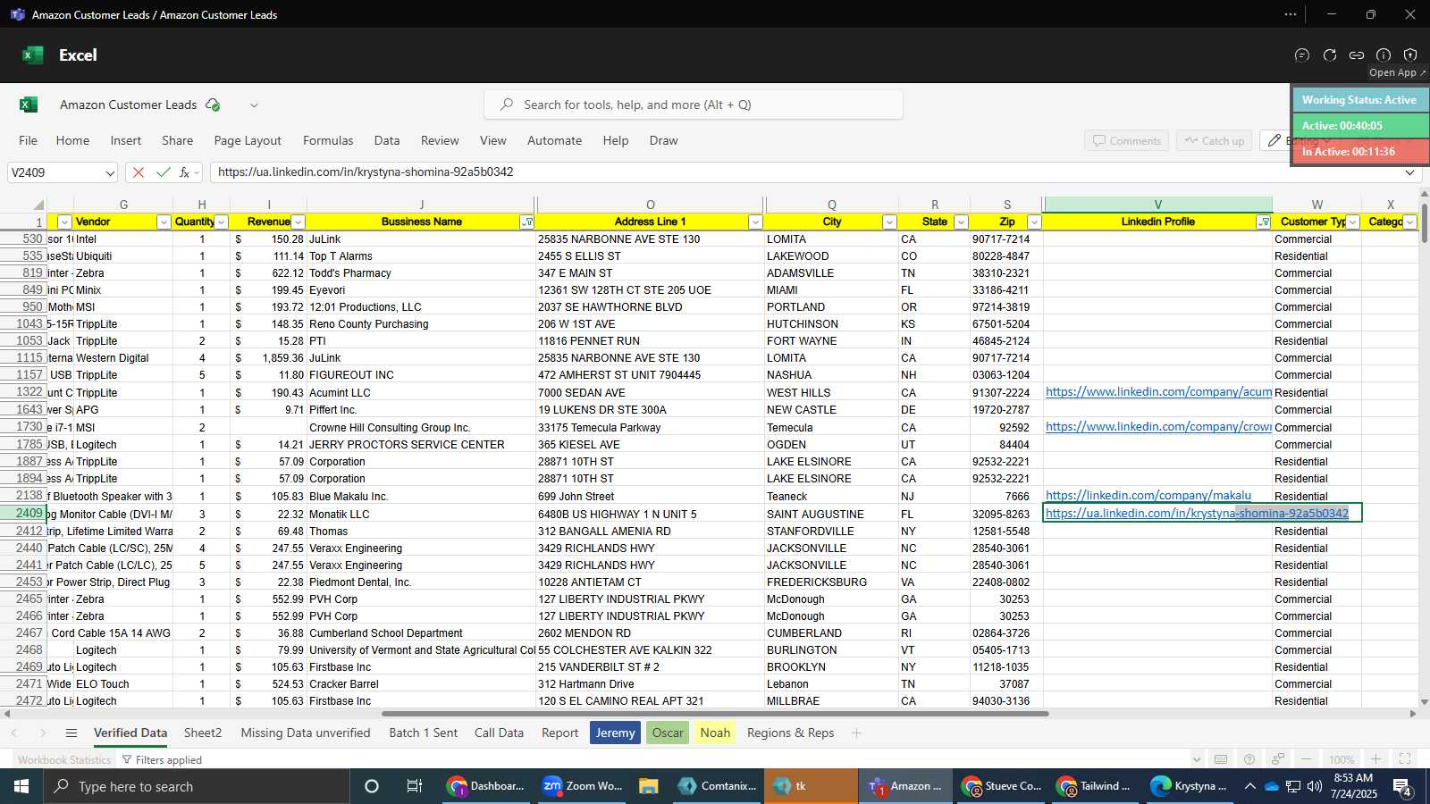Switch to the Noah sheet tab
The image size is (1430, 804).
(715, 733)
